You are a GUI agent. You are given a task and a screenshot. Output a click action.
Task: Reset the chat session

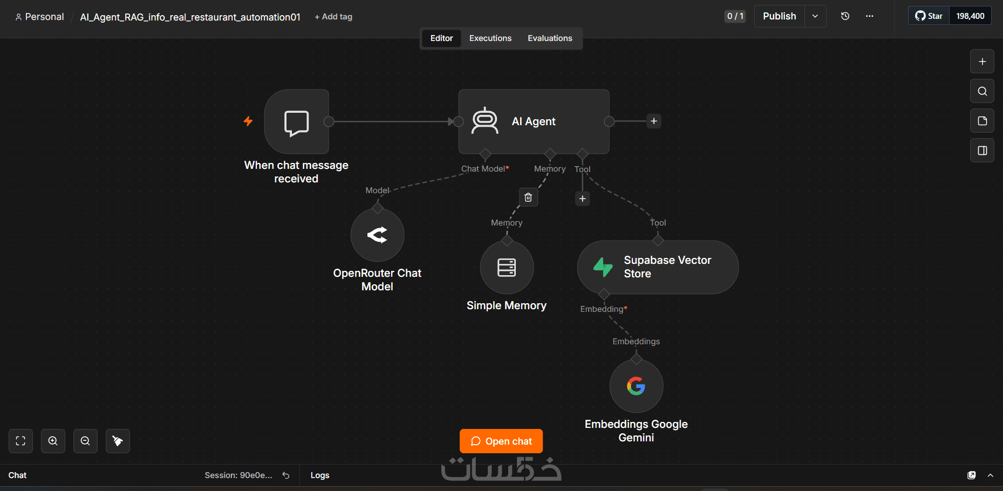[286, 475]
